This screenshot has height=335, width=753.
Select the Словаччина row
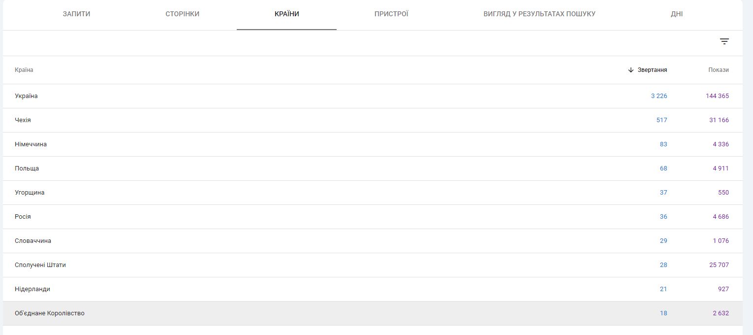33,241
